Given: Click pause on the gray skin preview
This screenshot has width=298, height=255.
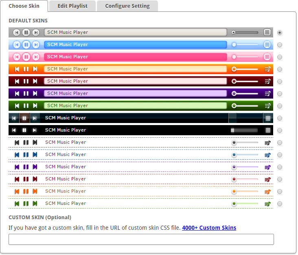Looking at the screenshot, I should [26, 32].
